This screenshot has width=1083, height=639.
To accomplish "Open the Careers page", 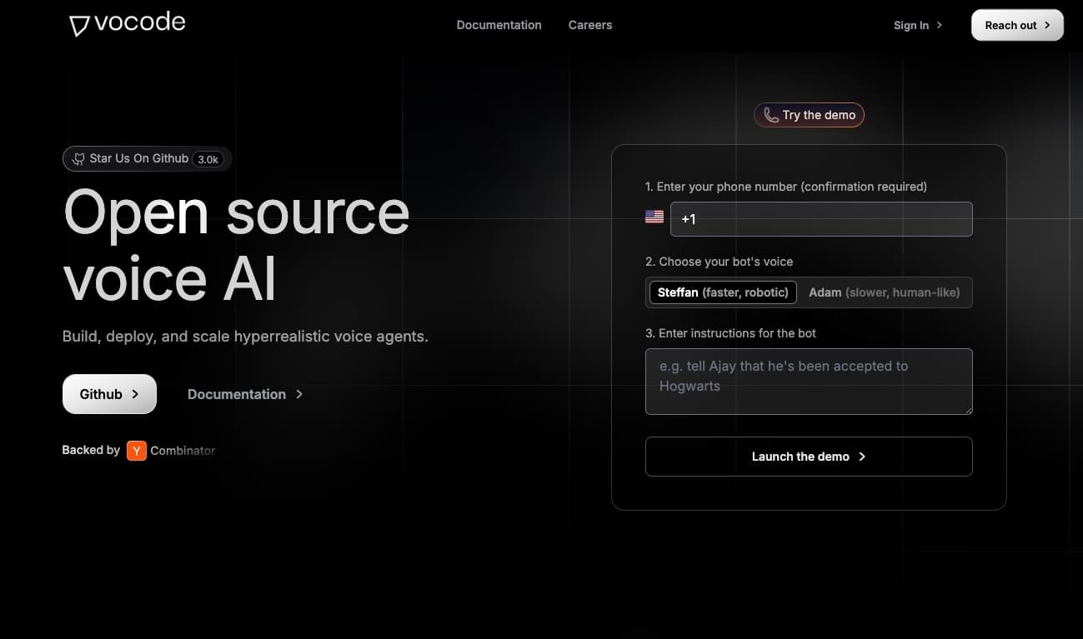I will tap(590, 25).
